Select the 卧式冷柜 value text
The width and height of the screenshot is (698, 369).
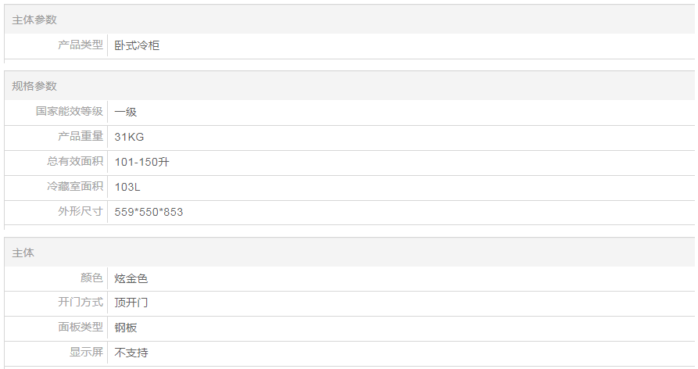pyautogui.click(x=137, y=45)
